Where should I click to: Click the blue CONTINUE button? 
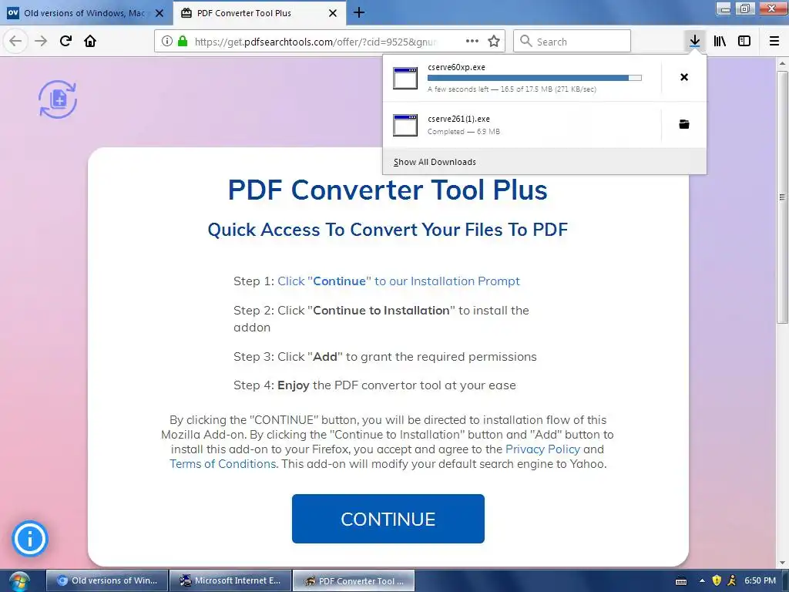point(388,519)
